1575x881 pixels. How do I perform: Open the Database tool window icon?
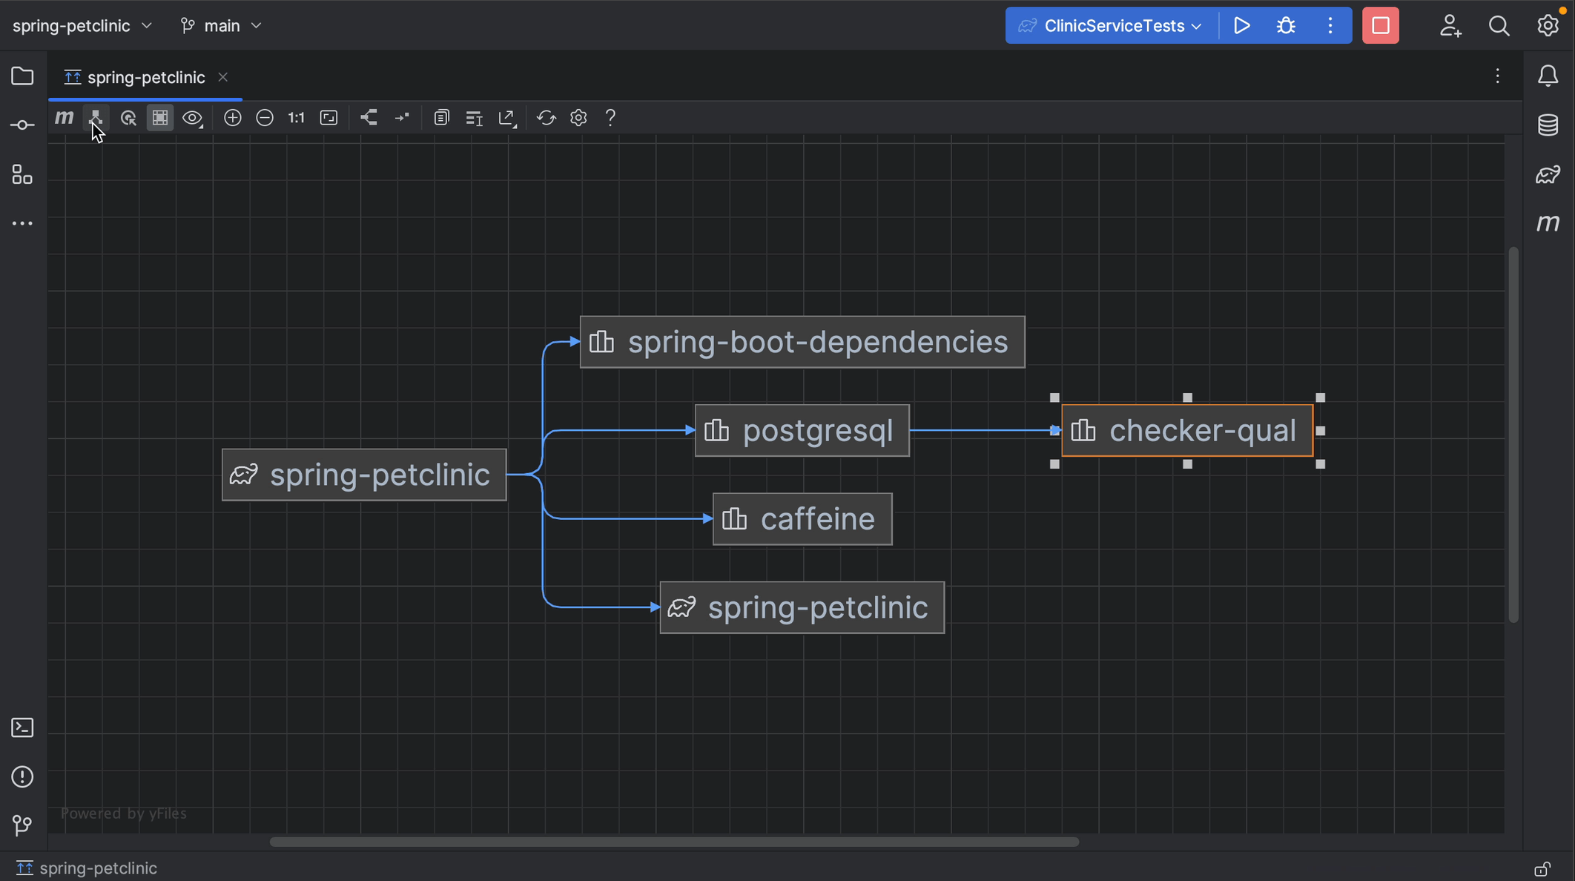click(x=1548, y=125)
